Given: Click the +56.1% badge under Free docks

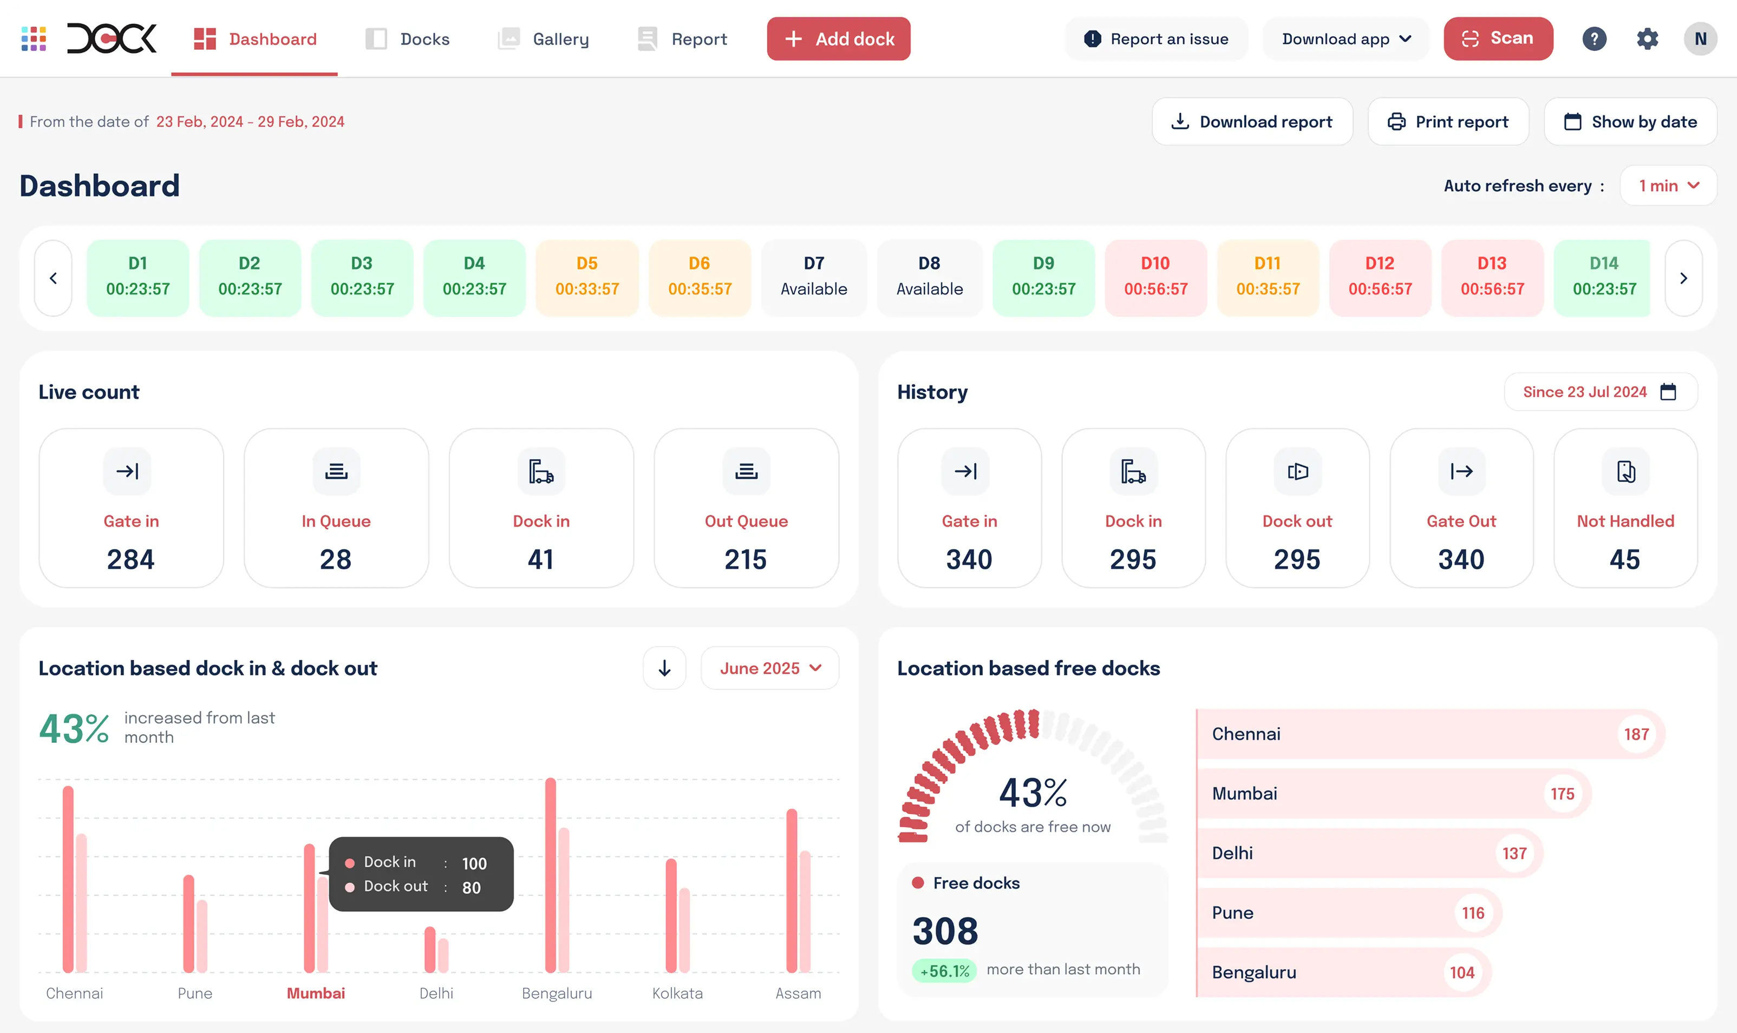Looking at the screenshot, I should 944,970.
